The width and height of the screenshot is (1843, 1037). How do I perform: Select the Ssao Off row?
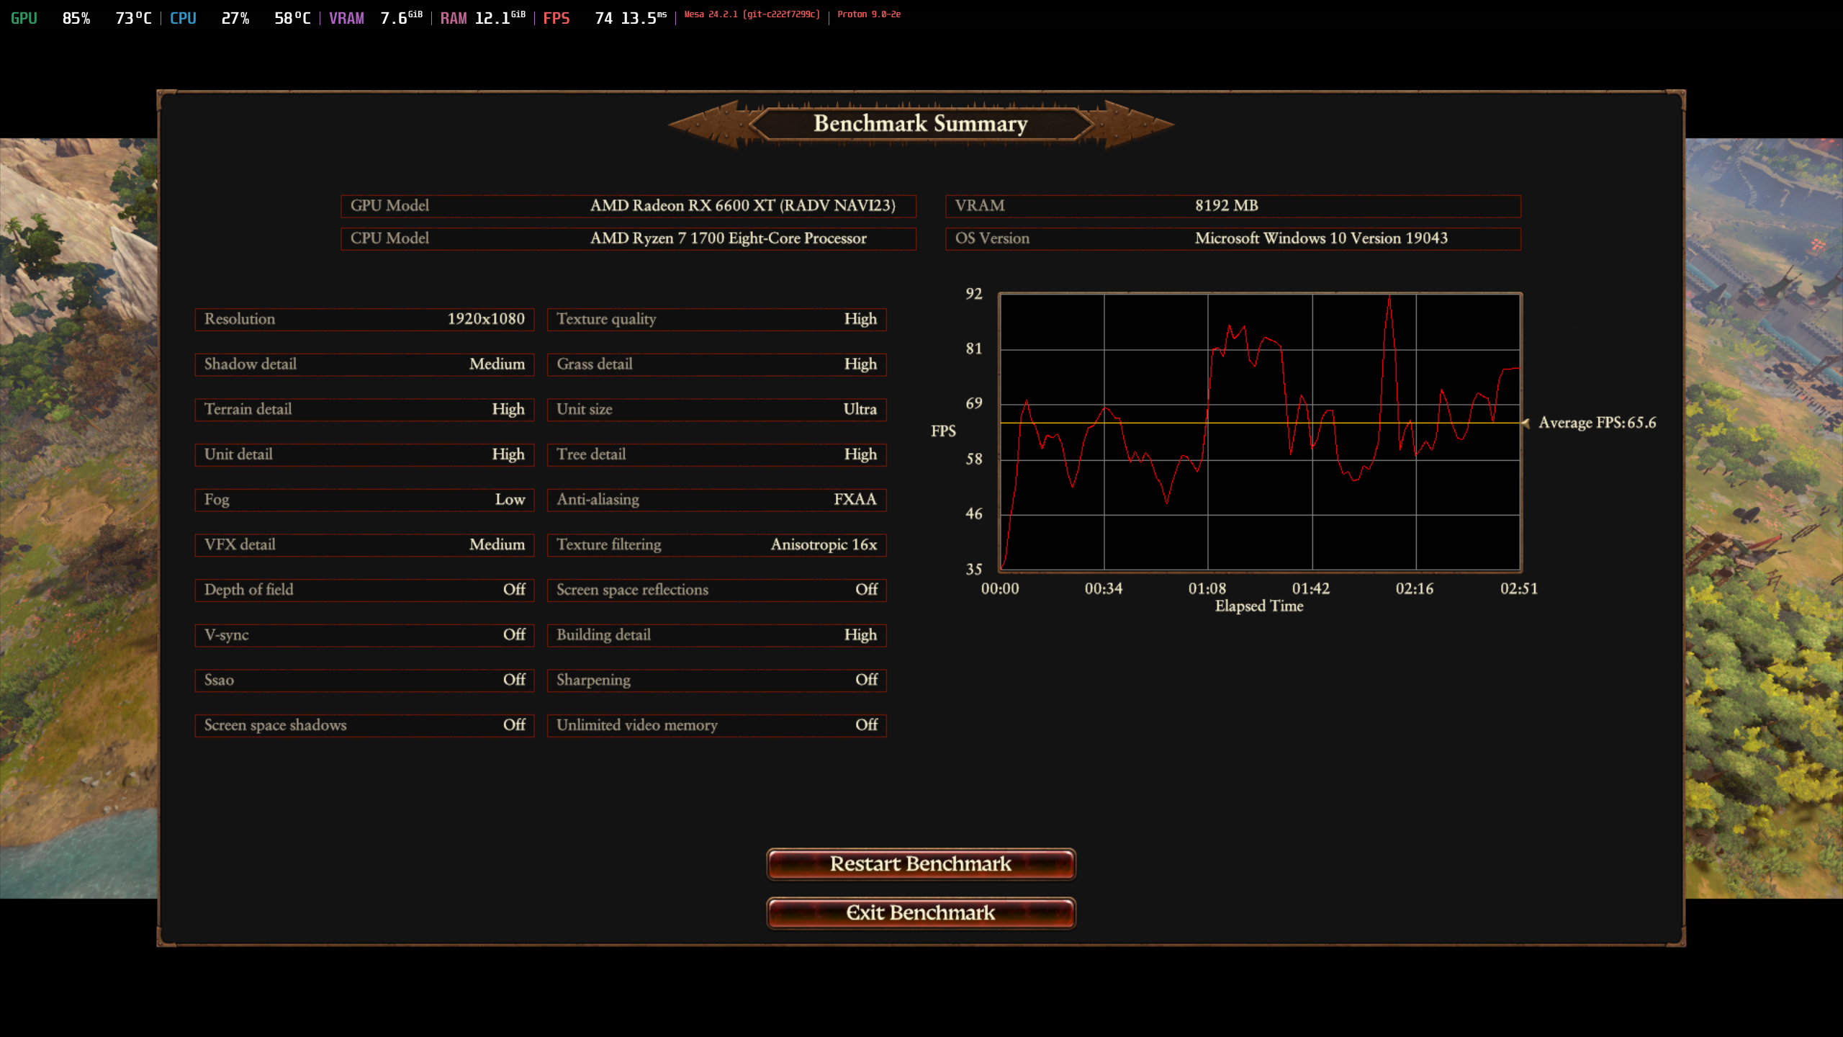point(364,680)
